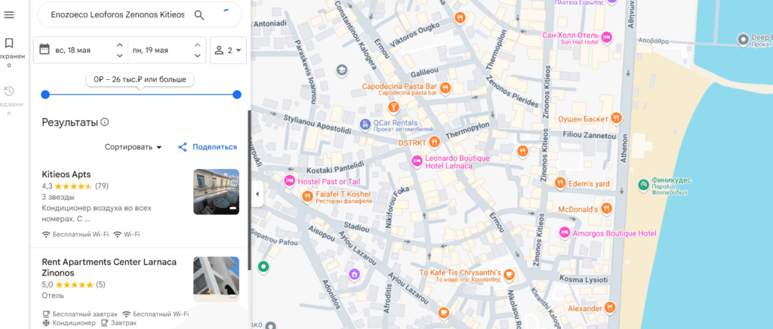This screenshot has width=773, height=329.
Task: Open the hamburger main menu
Action: (9, 15)
